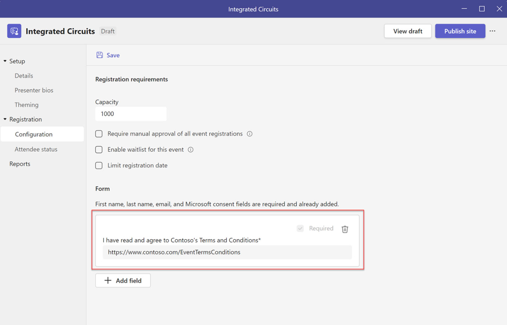Click the Save floppy disk icon
507x325 pixels.
point(100,55)
